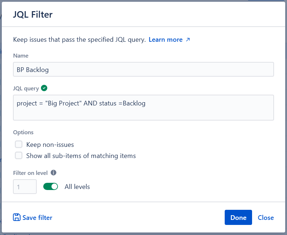The height and width of the screenshot is (235, 287).
Task: Check the Show all sub-items checkbox
Action: pyautogui.click(x=19, y=156)
